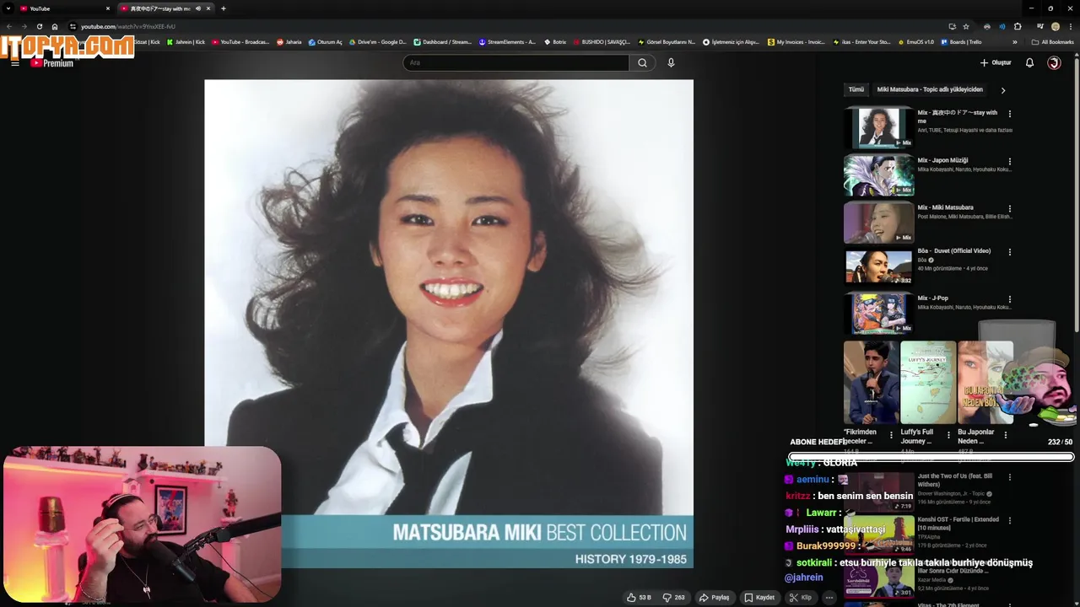The image size is (1080, 607).
Task: Open options for Mix - Miki Matsubara
Action: coord(1009,208)
